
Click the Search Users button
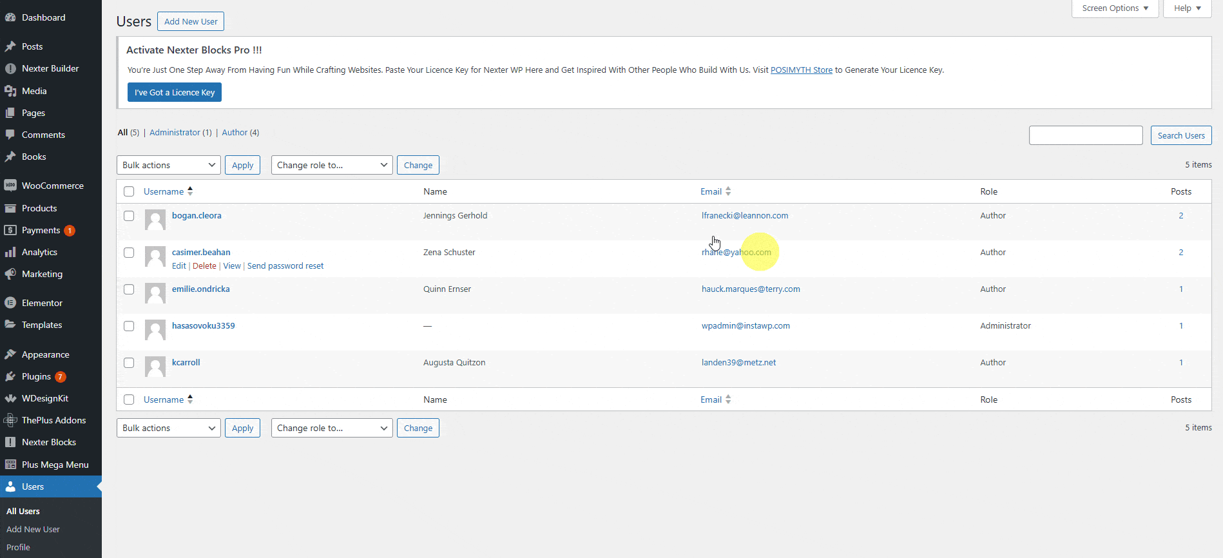(1181, 135)
